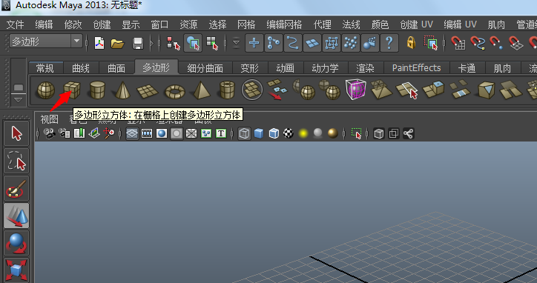Click the yellow light sphere lighting icon
The height and width of the screenshot is (283, 537).
[x=303, y=133]
